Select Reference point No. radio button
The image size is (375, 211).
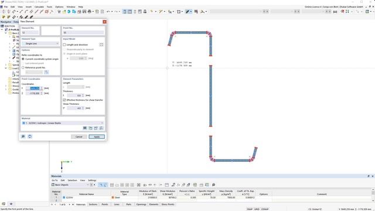pyautogui.click(x=23, y=67)
